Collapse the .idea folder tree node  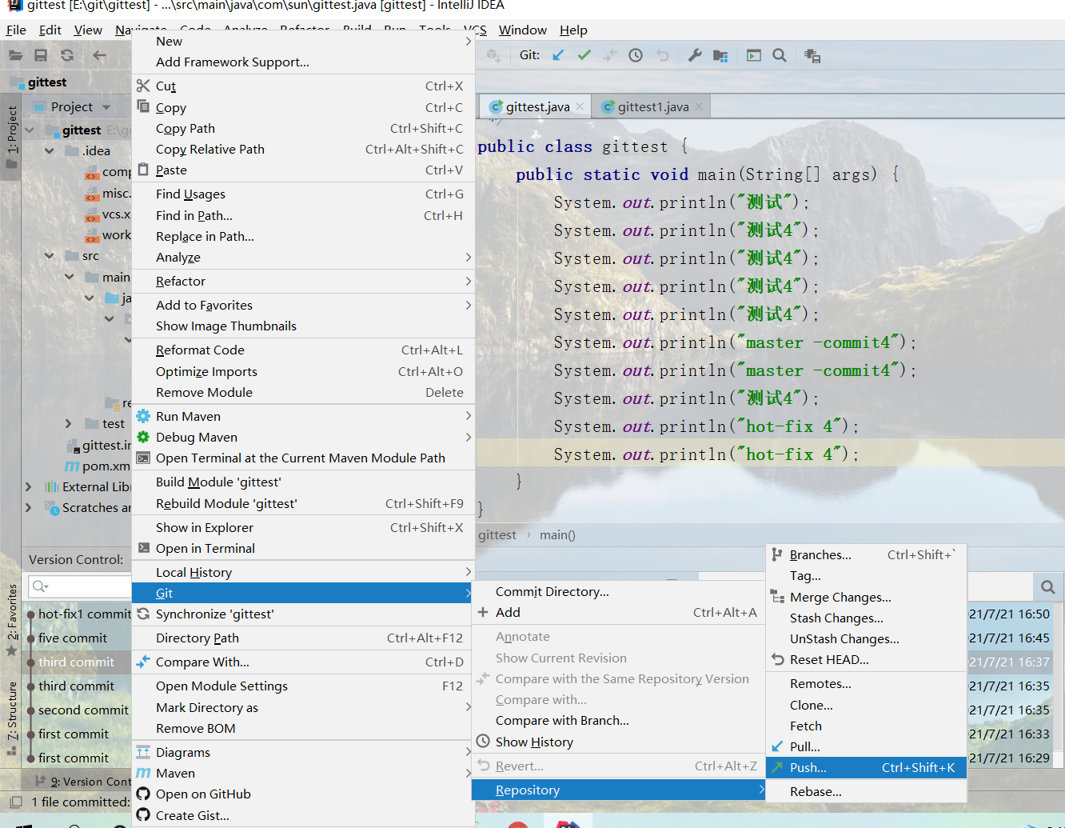tap(50, 150)
